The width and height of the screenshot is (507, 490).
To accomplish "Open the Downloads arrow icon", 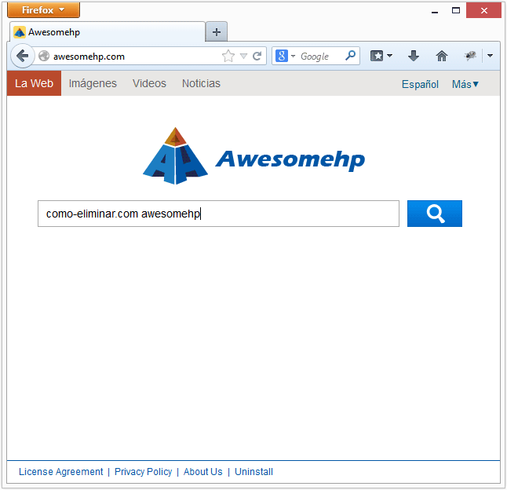I will point(414,56).
